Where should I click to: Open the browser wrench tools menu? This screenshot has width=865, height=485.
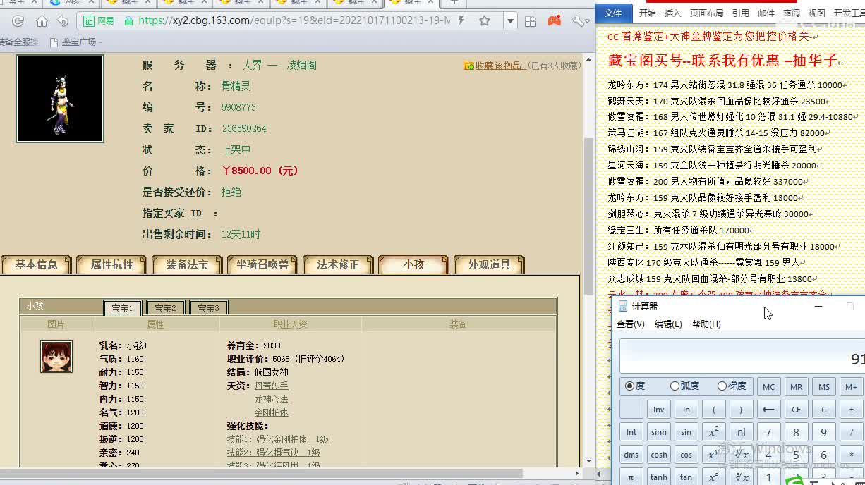[579, 21]
